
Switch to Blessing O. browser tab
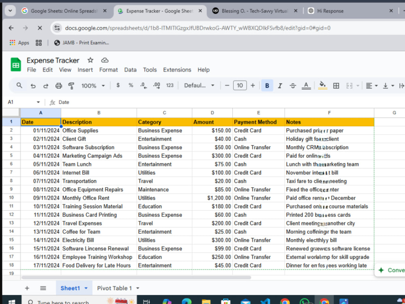tap(254, 11)
